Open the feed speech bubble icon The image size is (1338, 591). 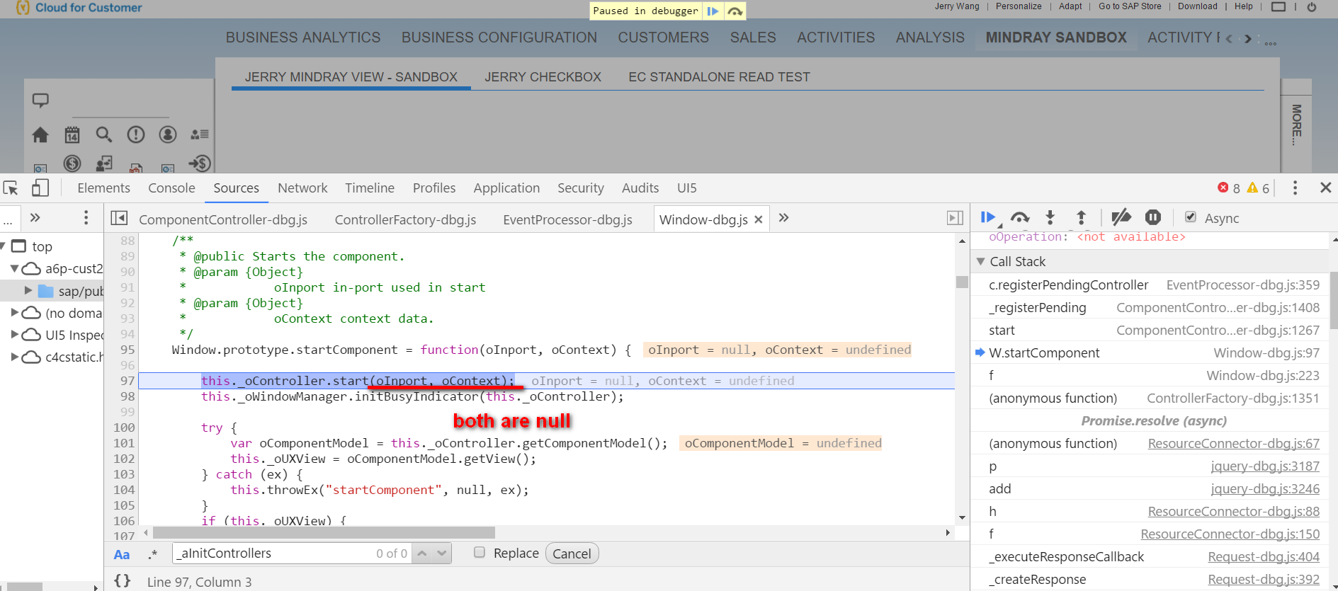pyautogui.click(x=40, y=101)
